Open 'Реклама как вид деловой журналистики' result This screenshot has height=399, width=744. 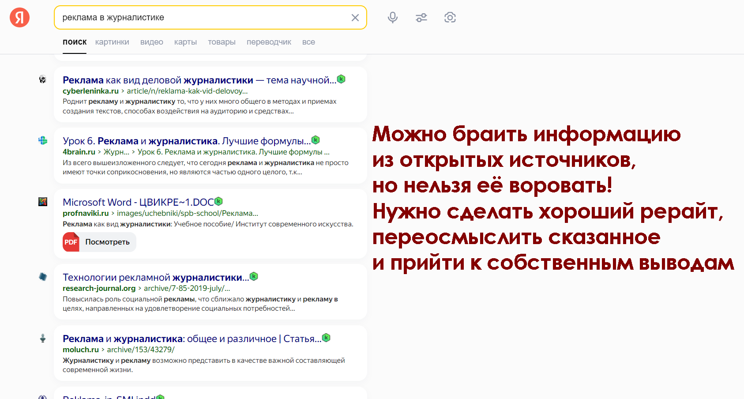pos(199,80)
